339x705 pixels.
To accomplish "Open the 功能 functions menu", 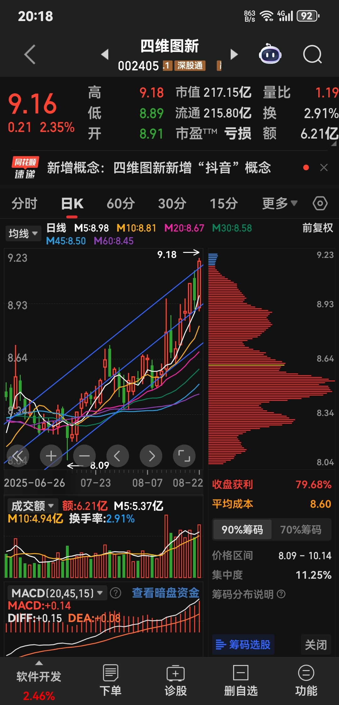I will click(x=306, y=680).
